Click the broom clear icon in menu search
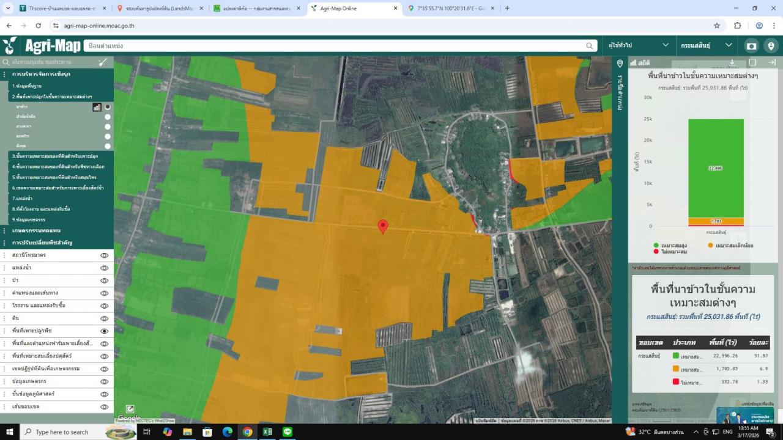Viewport: 783px width, 440px height. click(103, 62)
